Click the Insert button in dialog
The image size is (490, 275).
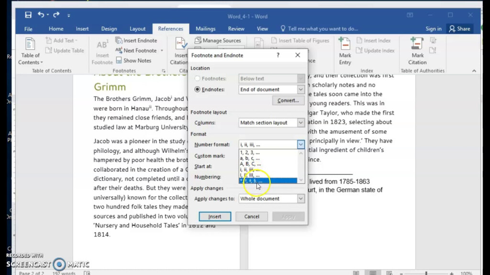point(215,216)
